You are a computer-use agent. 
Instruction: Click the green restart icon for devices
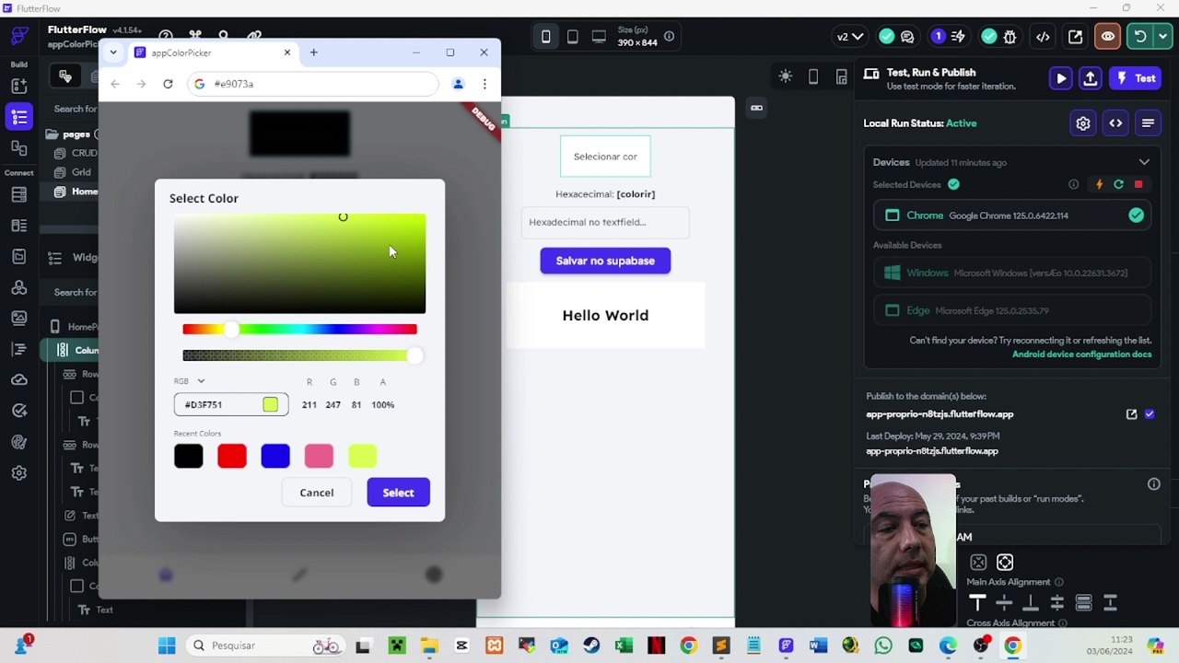click(1118, 184)
